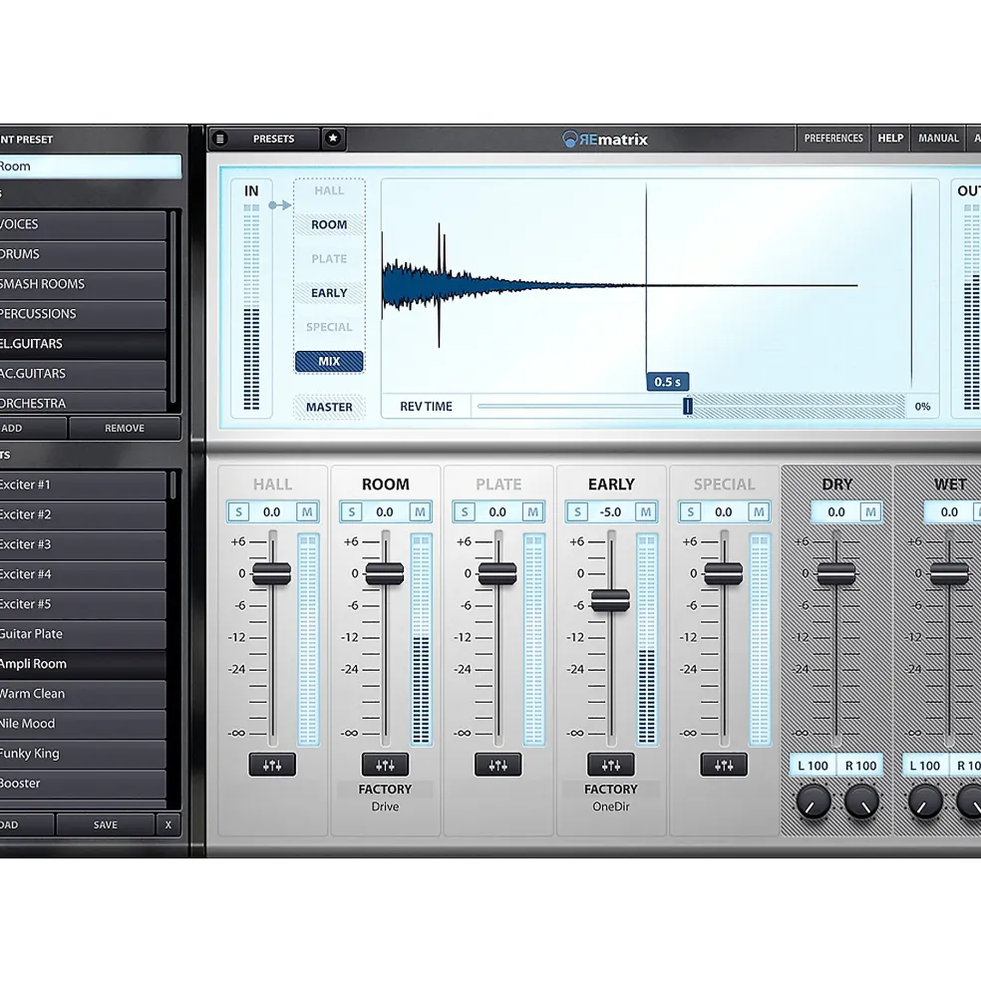Image resolution: width=981 pixels, height=982 pixels.
Task: Click the DRY fader handle
Action: tap(836, 573)
